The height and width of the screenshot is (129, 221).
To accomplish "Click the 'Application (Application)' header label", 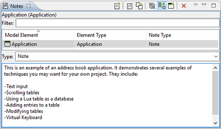I will pyautogui.click(x=29, y=15).
